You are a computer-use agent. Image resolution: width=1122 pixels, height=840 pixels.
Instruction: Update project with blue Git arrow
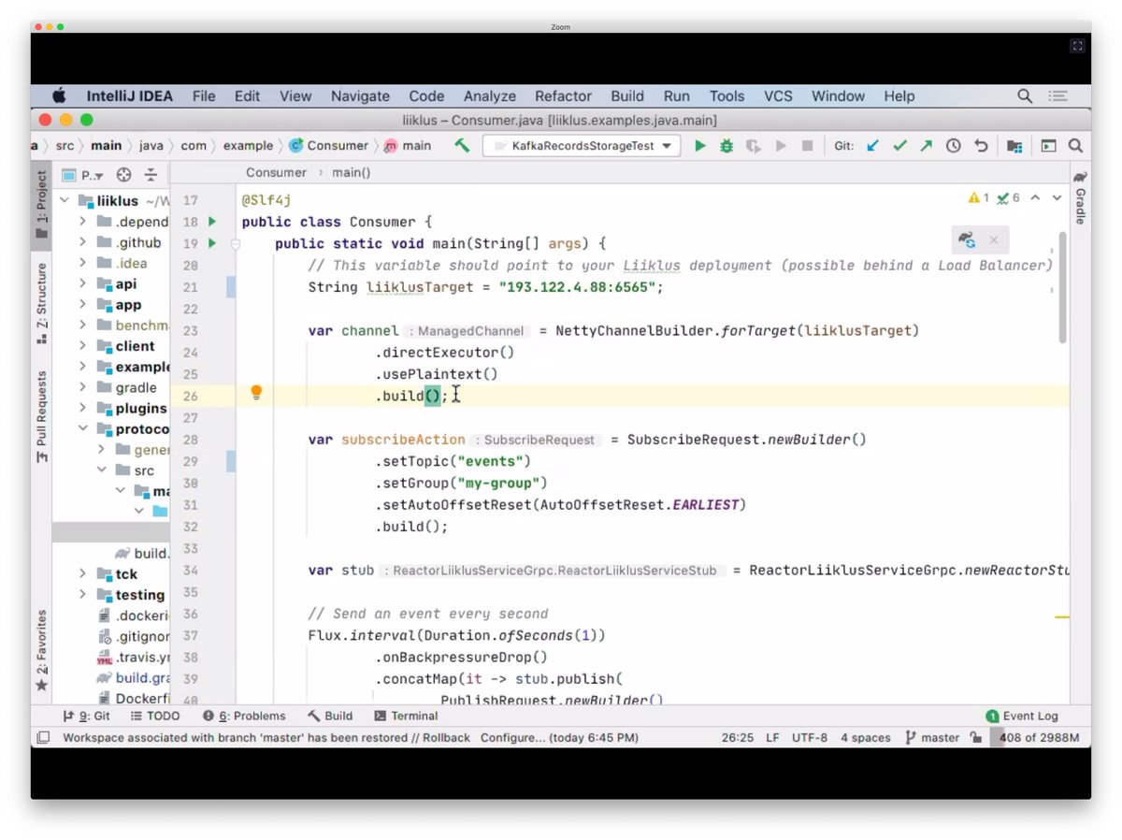click(872, 146)
